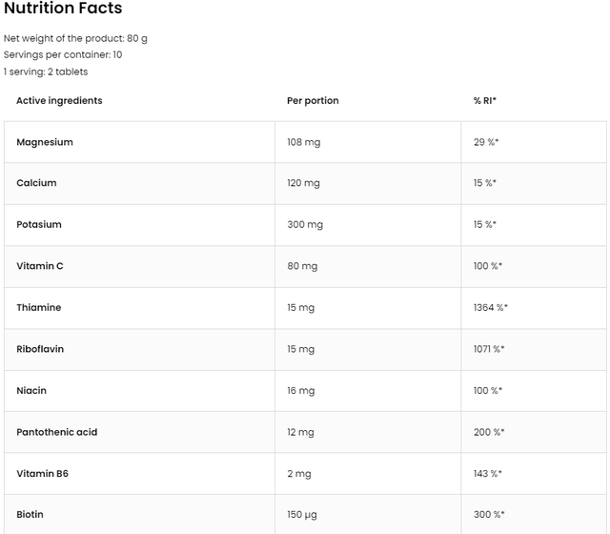Click the Vitamin B6 row label

(x=42, y=474)
